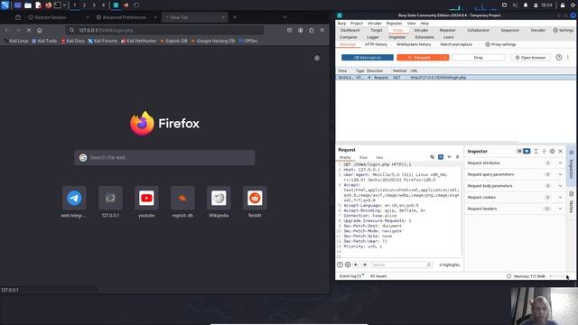578x325 pixels.
Task: Open the Exploit-DB bookmark
Action: click(173, 41)
